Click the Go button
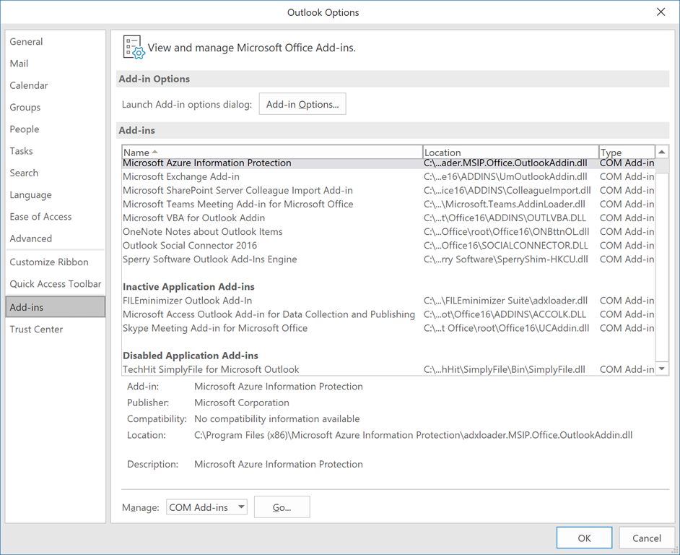The image size is (680, 555). coord(282,507)
